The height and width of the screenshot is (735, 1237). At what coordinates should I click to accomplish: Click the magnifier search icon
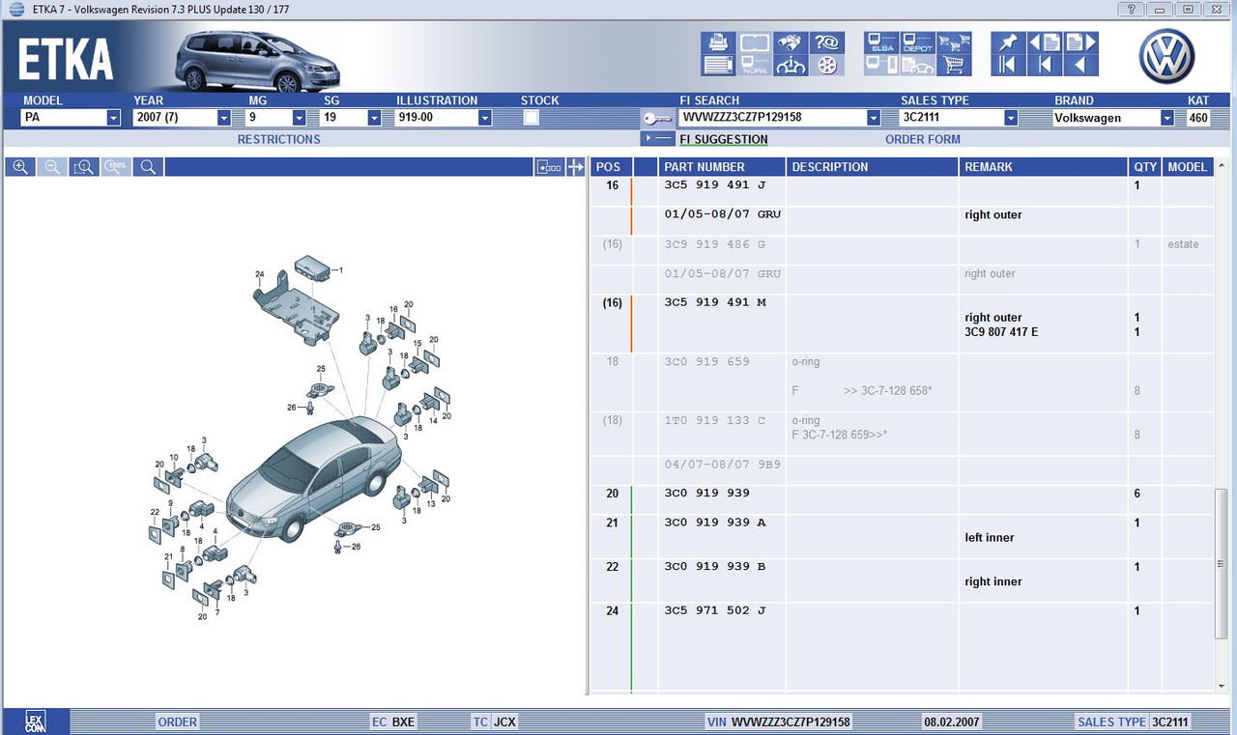click(148, 167)
